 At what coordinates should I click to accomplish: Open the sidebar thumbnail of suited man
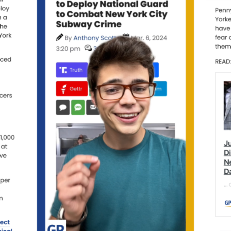click(x=227, y=105)
